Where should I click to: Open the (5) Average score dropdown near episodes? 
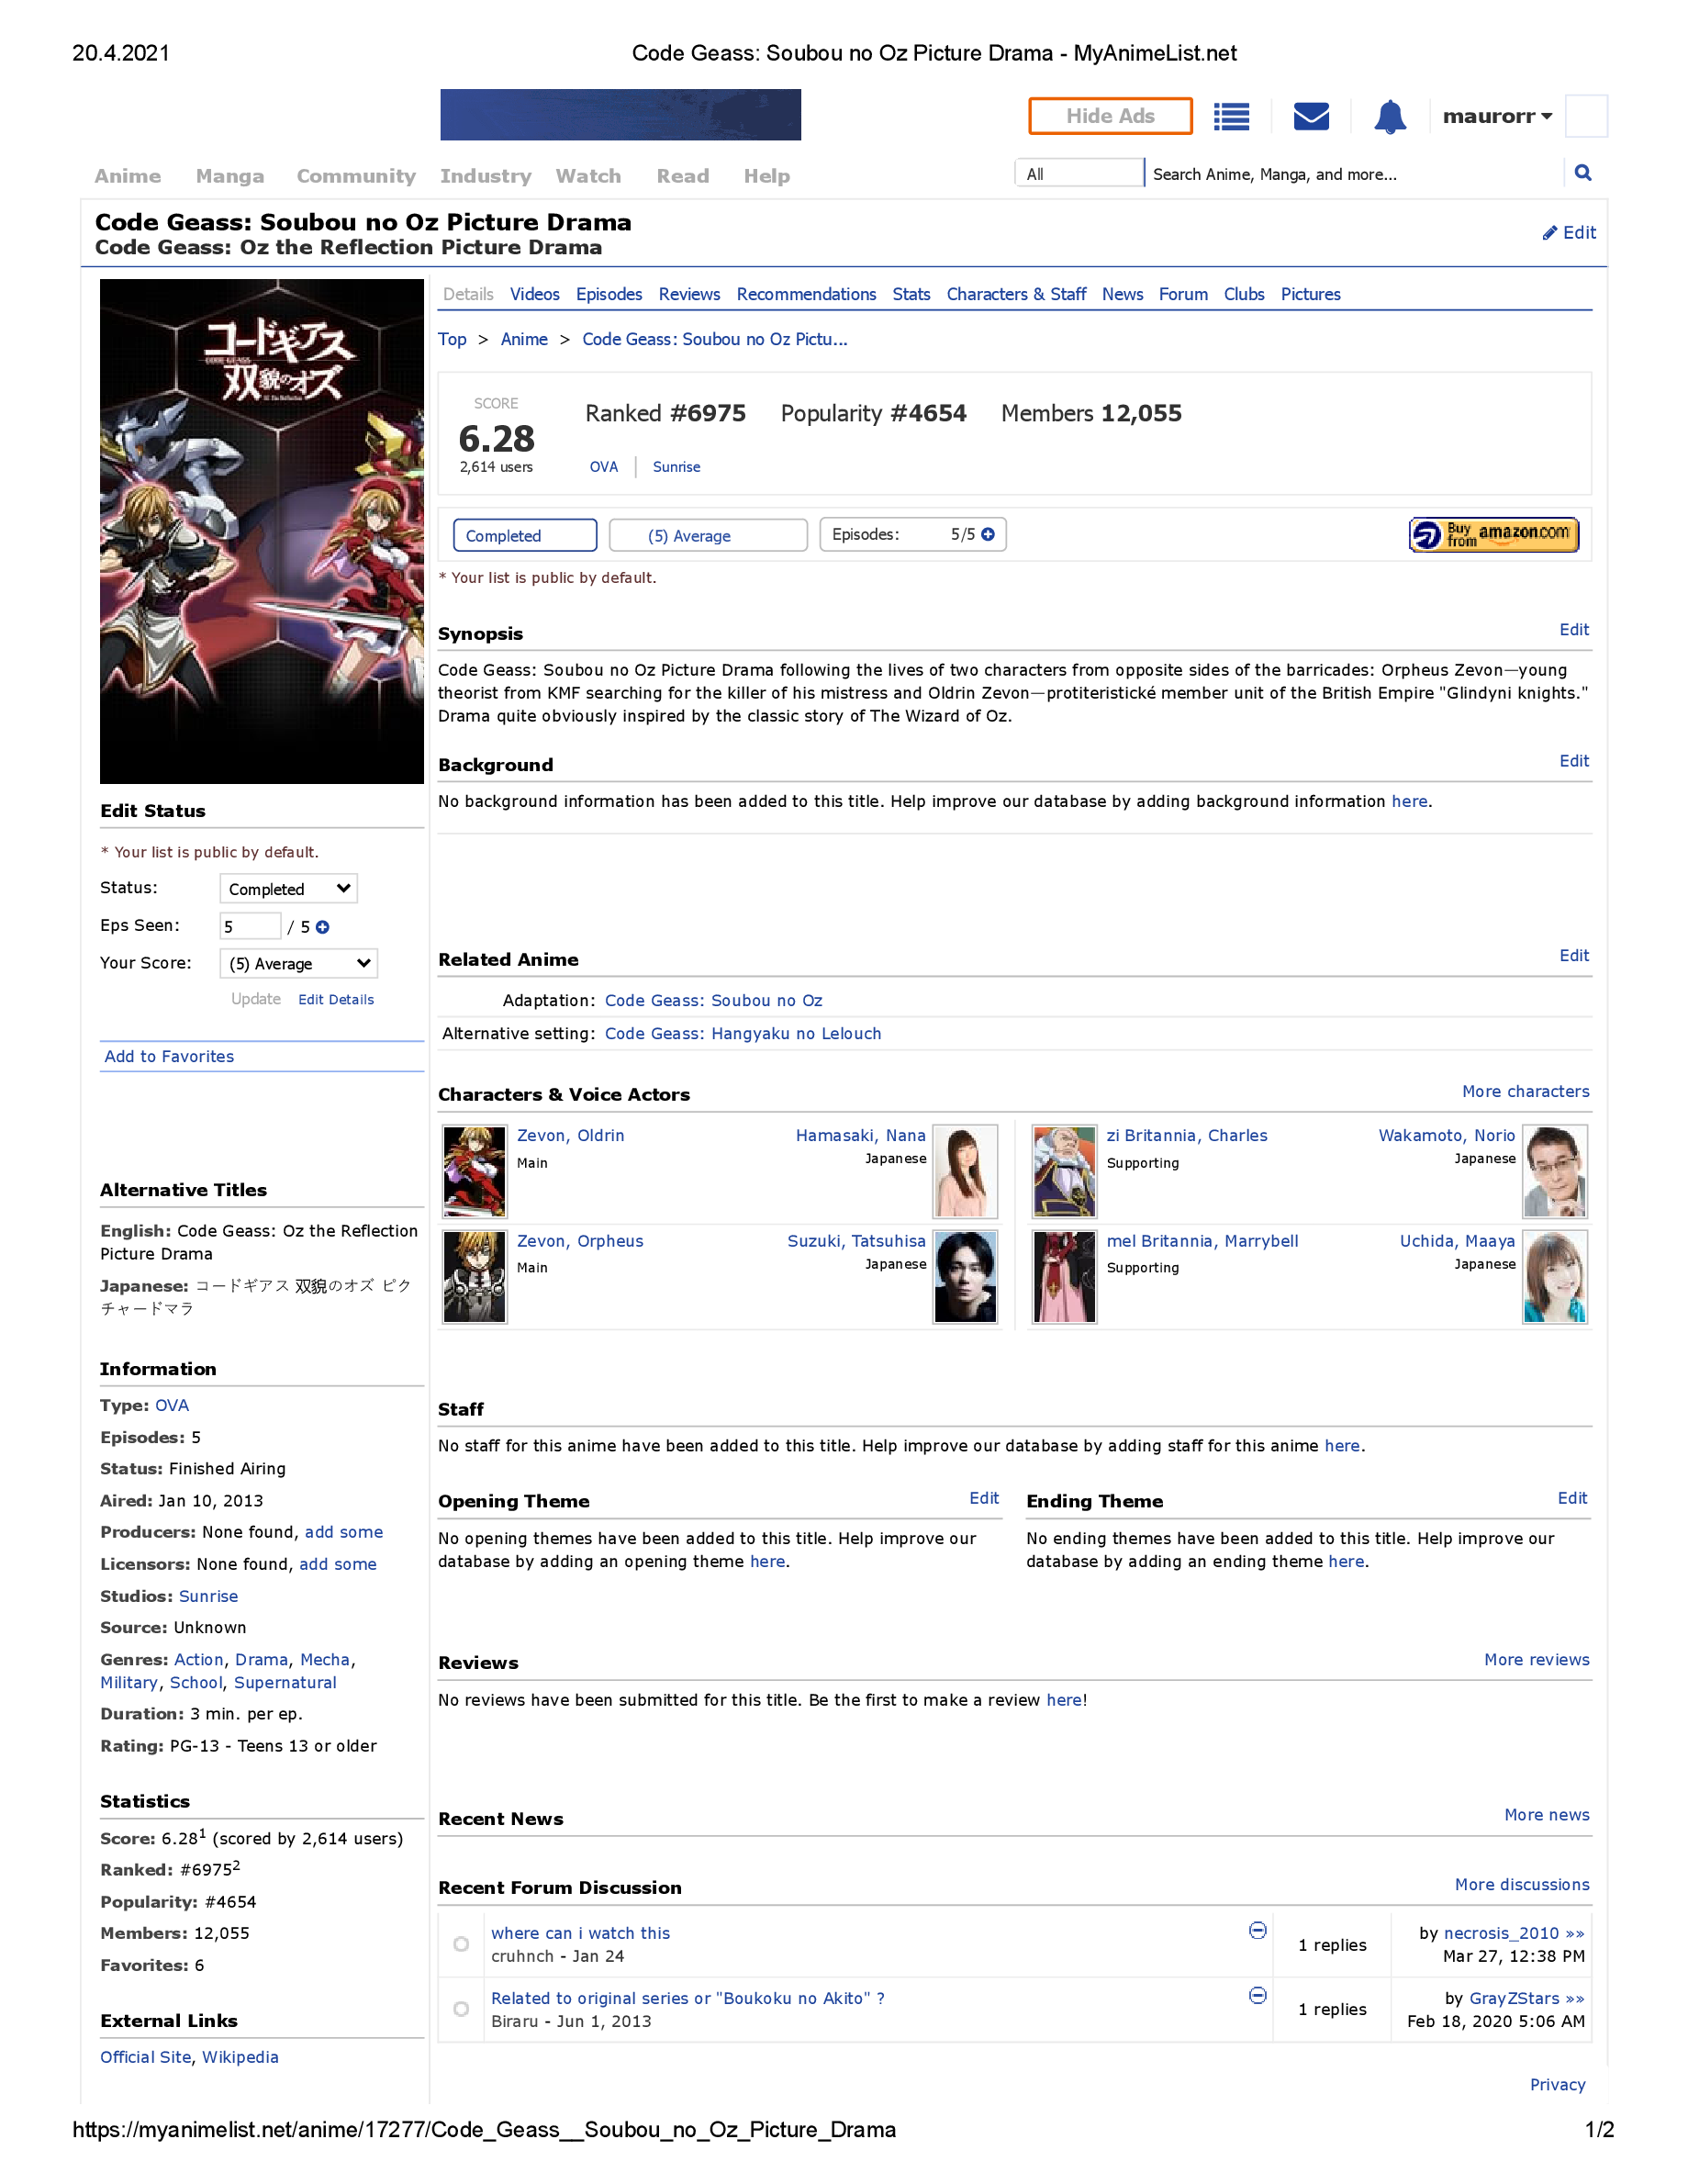click(708, 535)
